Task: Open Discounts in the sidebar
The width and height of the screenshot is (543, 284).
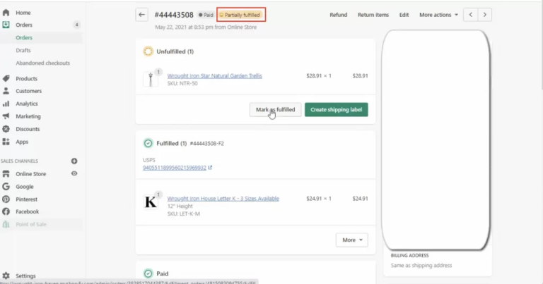Action: tap(28, 129)
